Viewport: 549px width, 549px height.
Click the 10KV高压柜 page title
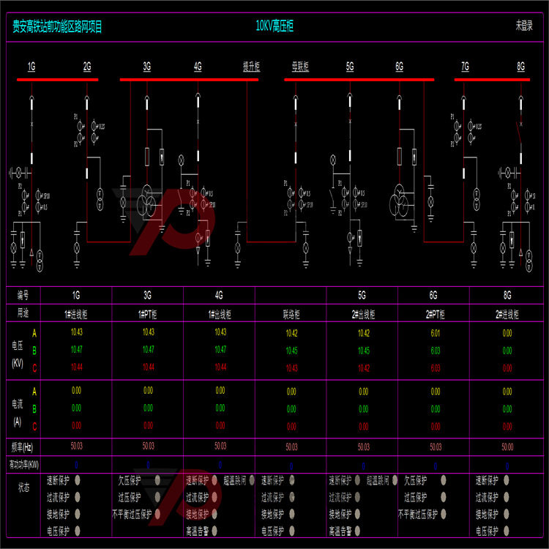pyautogui.click(x=274, y=26)
